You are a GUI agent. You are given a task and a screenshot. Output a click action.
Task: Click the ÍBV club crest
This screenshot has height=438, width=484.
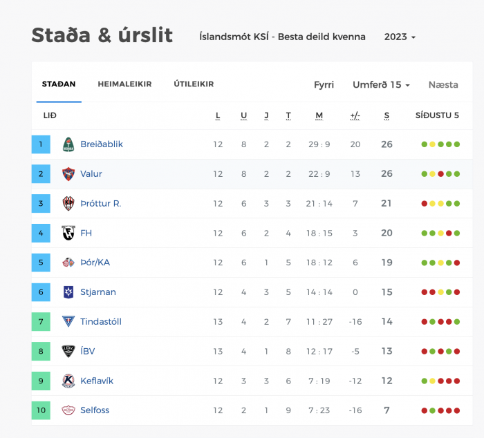tap(68, 351)
